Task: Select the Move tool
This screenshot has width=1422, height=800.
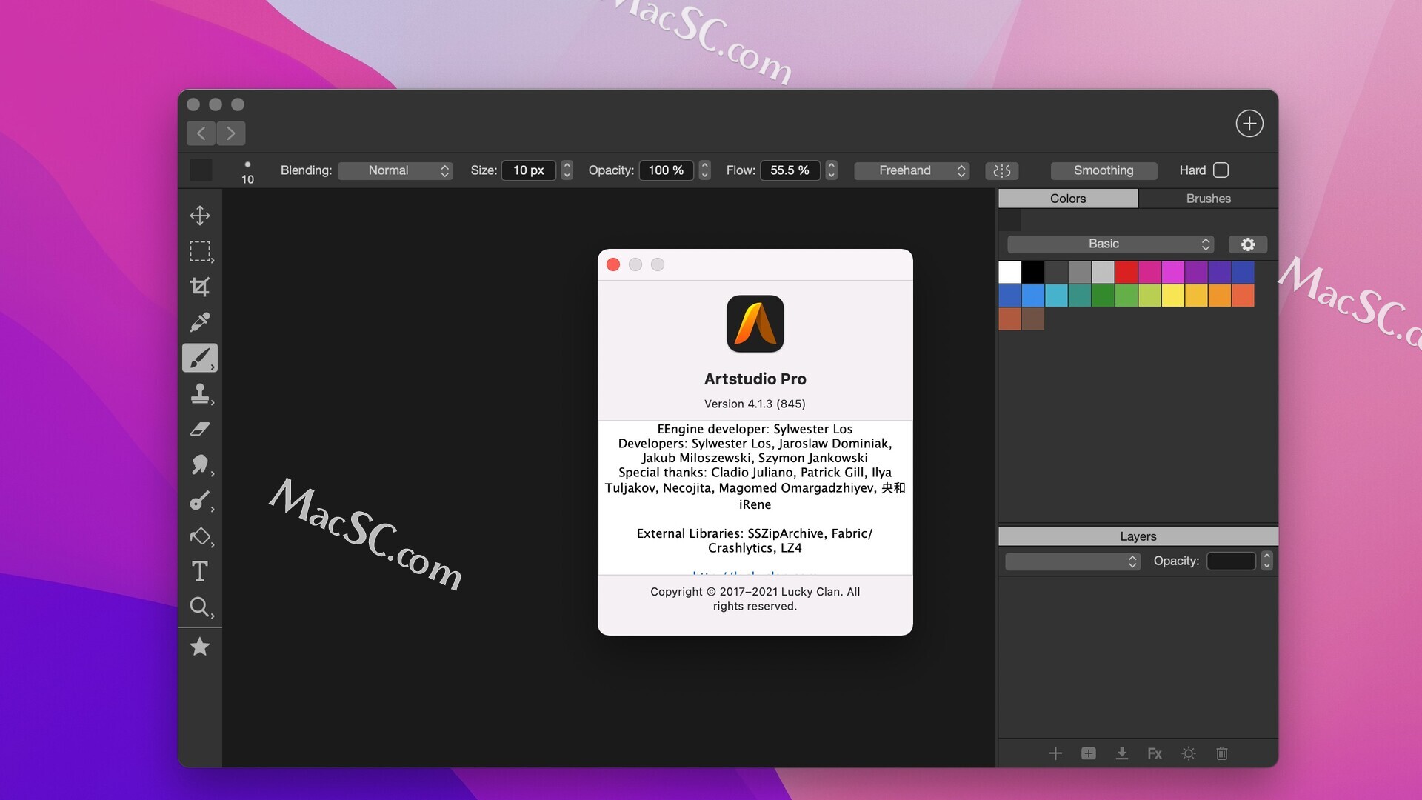Action: (x=200, y=216)
